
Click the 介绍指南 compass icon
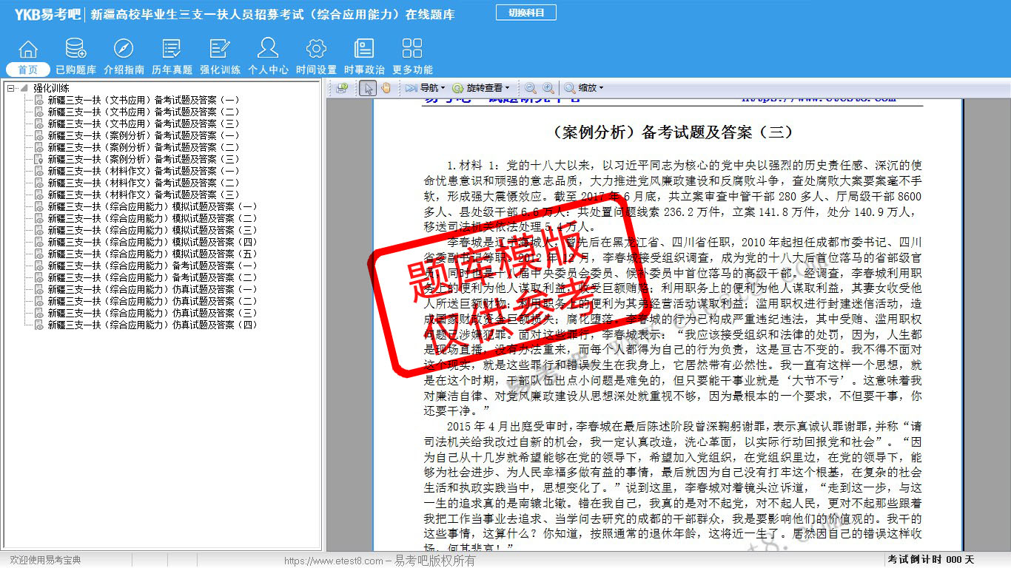pos(124,50)
